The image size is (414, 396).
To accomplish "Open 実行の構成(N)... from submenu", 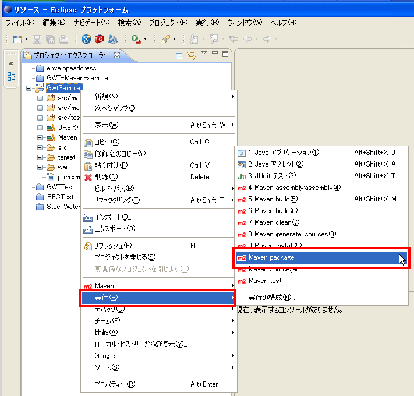I will pyautogui.click(x=321, y=298).
